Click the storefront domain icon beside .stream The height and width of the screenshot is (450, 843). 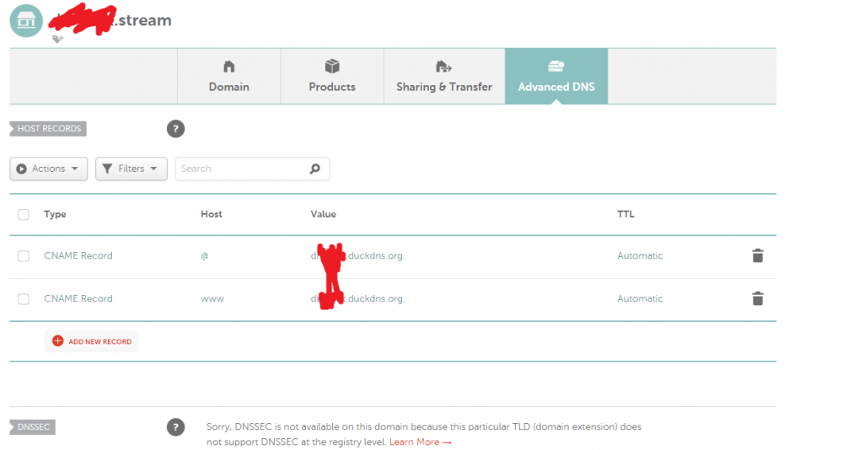(26, 20)
